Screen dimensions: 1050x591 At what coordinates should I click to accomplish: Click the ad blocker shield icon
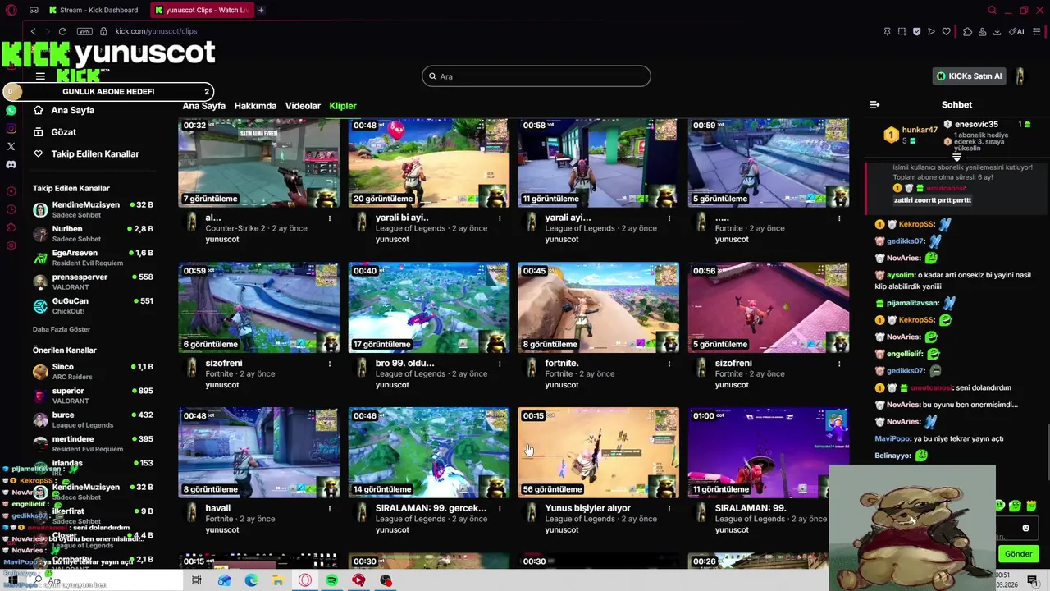point(916,31)
